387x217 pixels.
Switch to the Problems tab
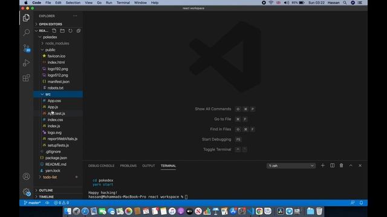point(128,166)
